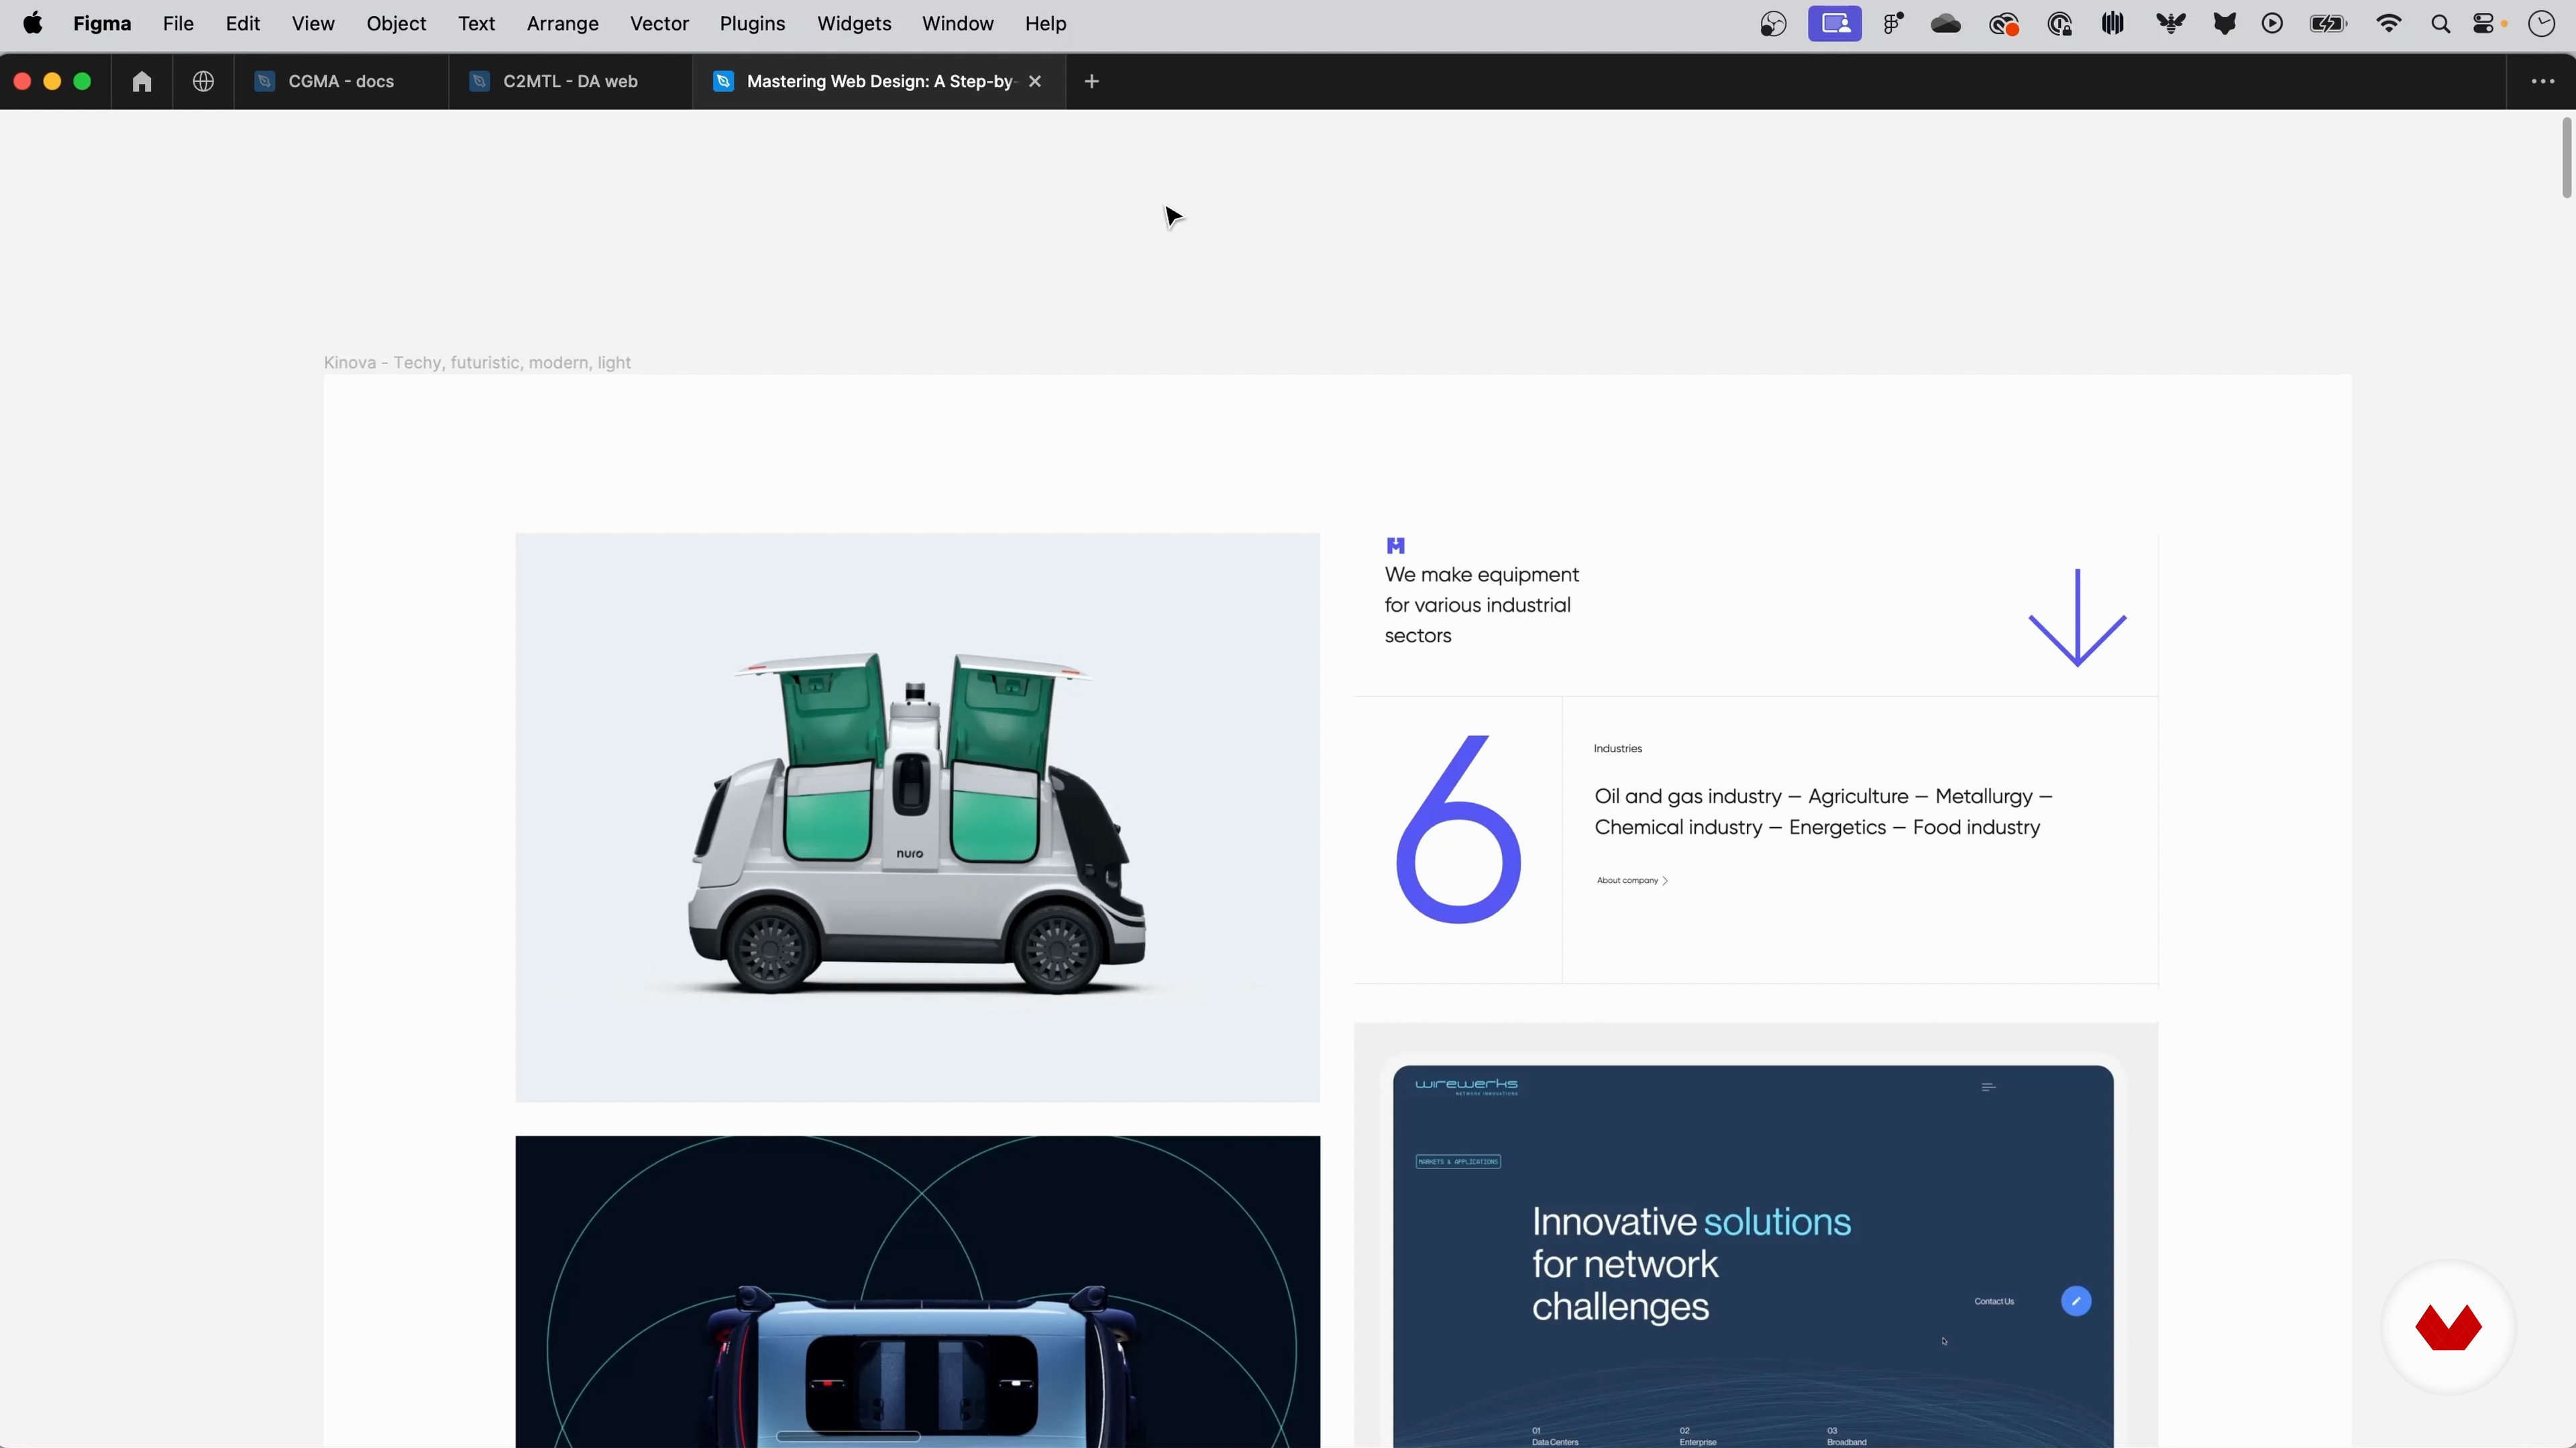The image size is (2576, 1448).
Task: Open Spotlight search icon
Action: point(2440,24)
